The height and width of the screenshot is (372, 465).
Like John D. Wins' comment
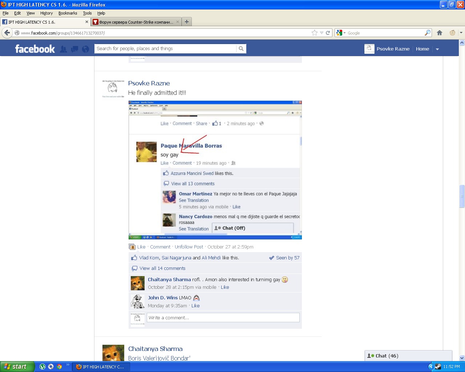click(x=195, y=306)
